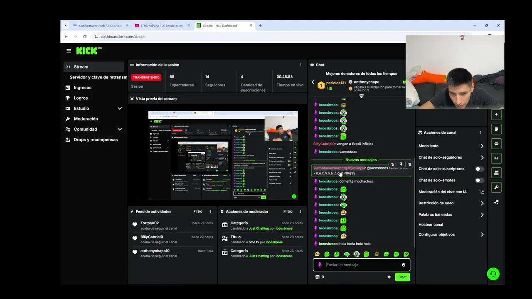Open Acciones de canal options menu
532x299 pixels.
(481, 132)
